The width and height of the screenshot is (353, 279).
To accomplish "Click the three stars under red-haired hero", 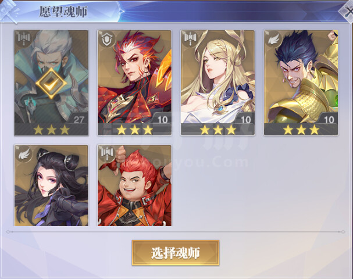I will click(134, 130).
